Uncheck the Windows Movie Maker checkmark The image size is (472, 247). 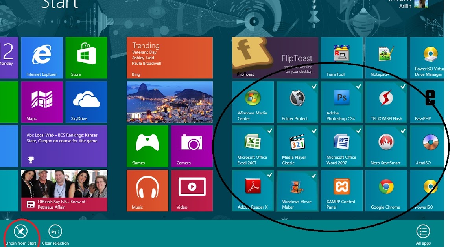point(313,176)
